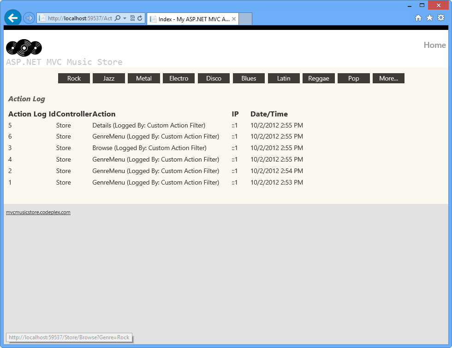Image resolution: width=452 pixels, height=348 pixels.
Task: Switch to the Jazz genre tab
Action: coord(108,78)
